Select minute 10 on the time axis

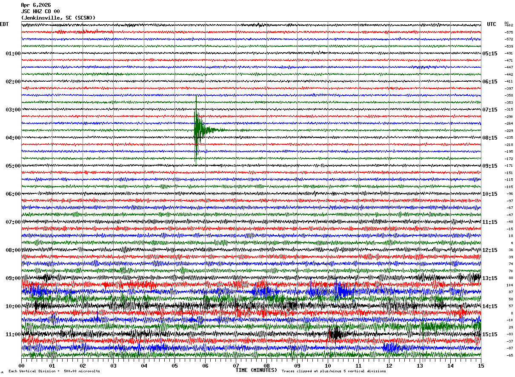328,366
